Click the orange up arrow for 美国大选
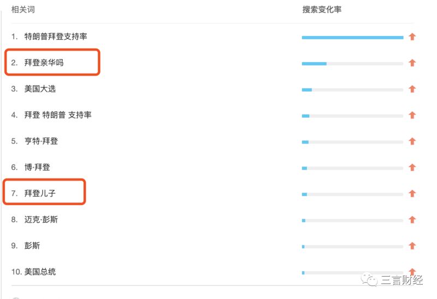The image size is (437, 299). [412, 89]
